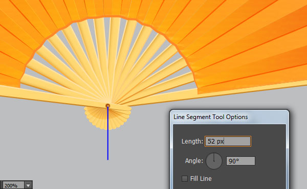
Task: Select the right outer guard stick of fan
Action: (x=215, y=93)
